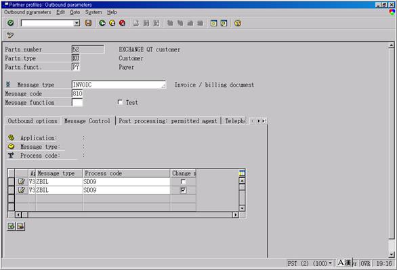The width and height of the screenshot is (397, 270).
Task: Click the Create shortcut icon
Action: [224, 23]
